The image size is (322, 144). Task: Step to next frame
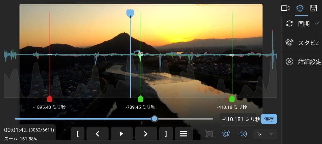pyautogui.click(x=146, y=134)
